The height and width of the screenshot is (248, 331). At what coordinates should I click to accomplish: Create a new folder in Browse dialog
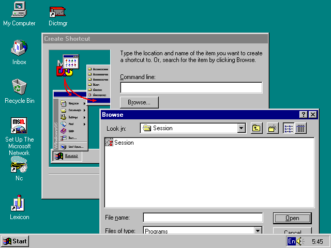[273, 128]
